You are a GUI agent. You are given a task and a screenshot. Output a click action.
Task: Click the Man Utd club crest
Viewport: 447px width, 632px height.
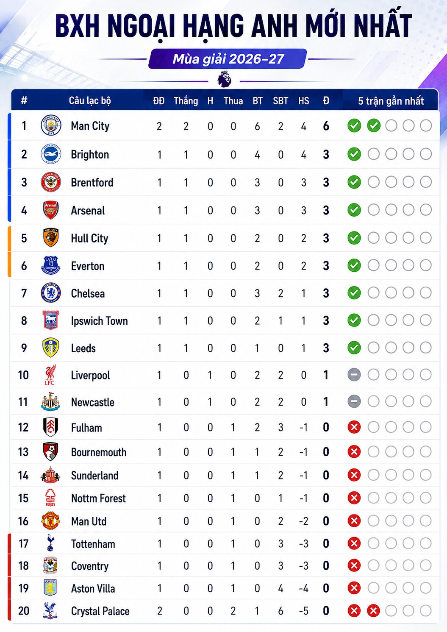tap(50, 521)
